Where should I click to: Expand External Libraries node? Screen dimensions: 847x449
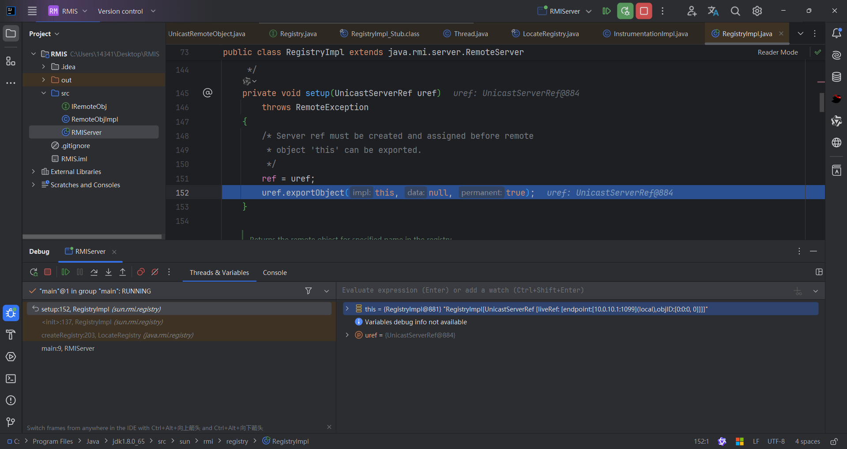tap(33, 171)
